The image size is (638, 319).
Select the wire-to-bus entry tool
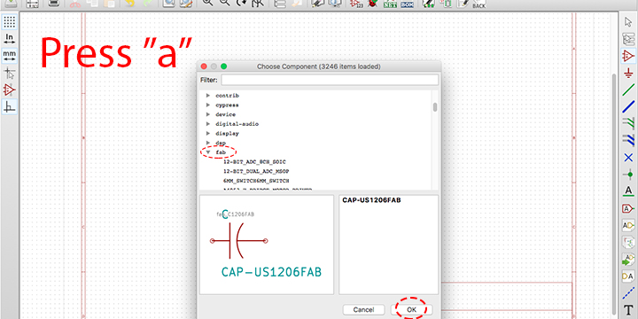(628, 123)
